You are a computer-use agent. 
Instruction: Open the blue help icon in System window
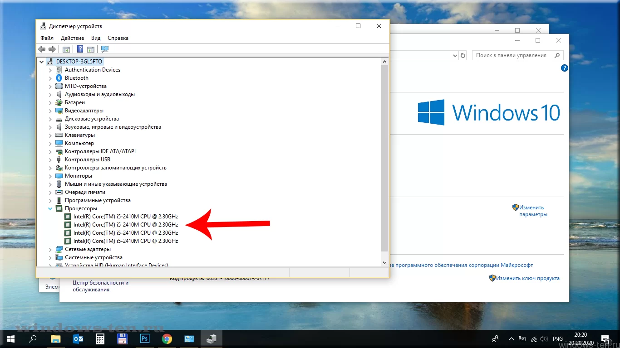565,68
